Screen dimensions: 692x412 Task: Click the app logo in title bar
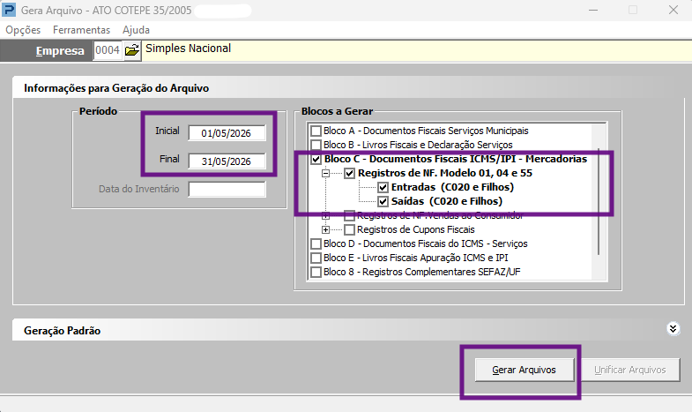click(x=9, y=10)
